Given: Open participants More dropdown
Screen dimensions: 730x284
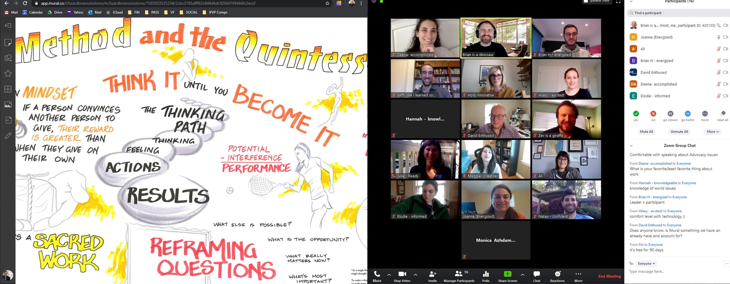Looking at the screenshot, I should [x=713, y=132].
